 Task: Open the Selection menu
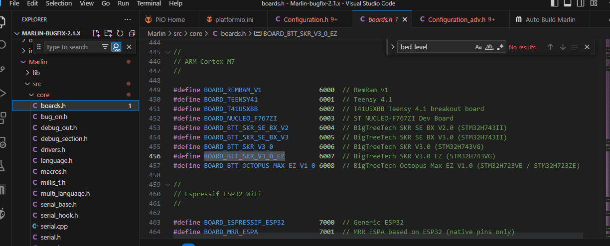pyautogui.click(x=59, y=3)
